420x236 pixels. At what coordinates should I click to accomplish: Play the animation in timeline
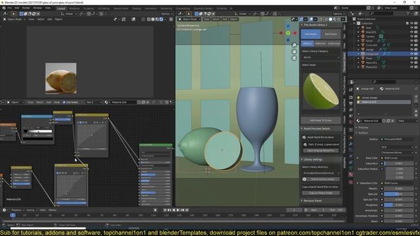point(178,210)
